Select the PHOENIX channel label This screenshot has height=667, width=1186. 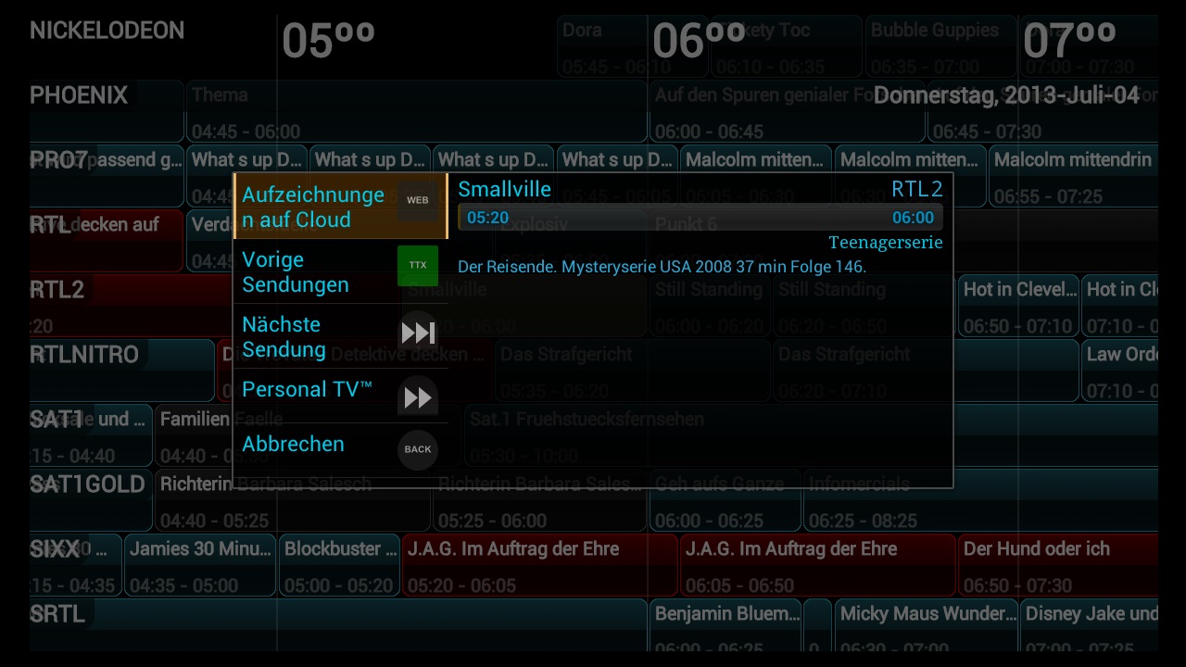pos(79,95)
